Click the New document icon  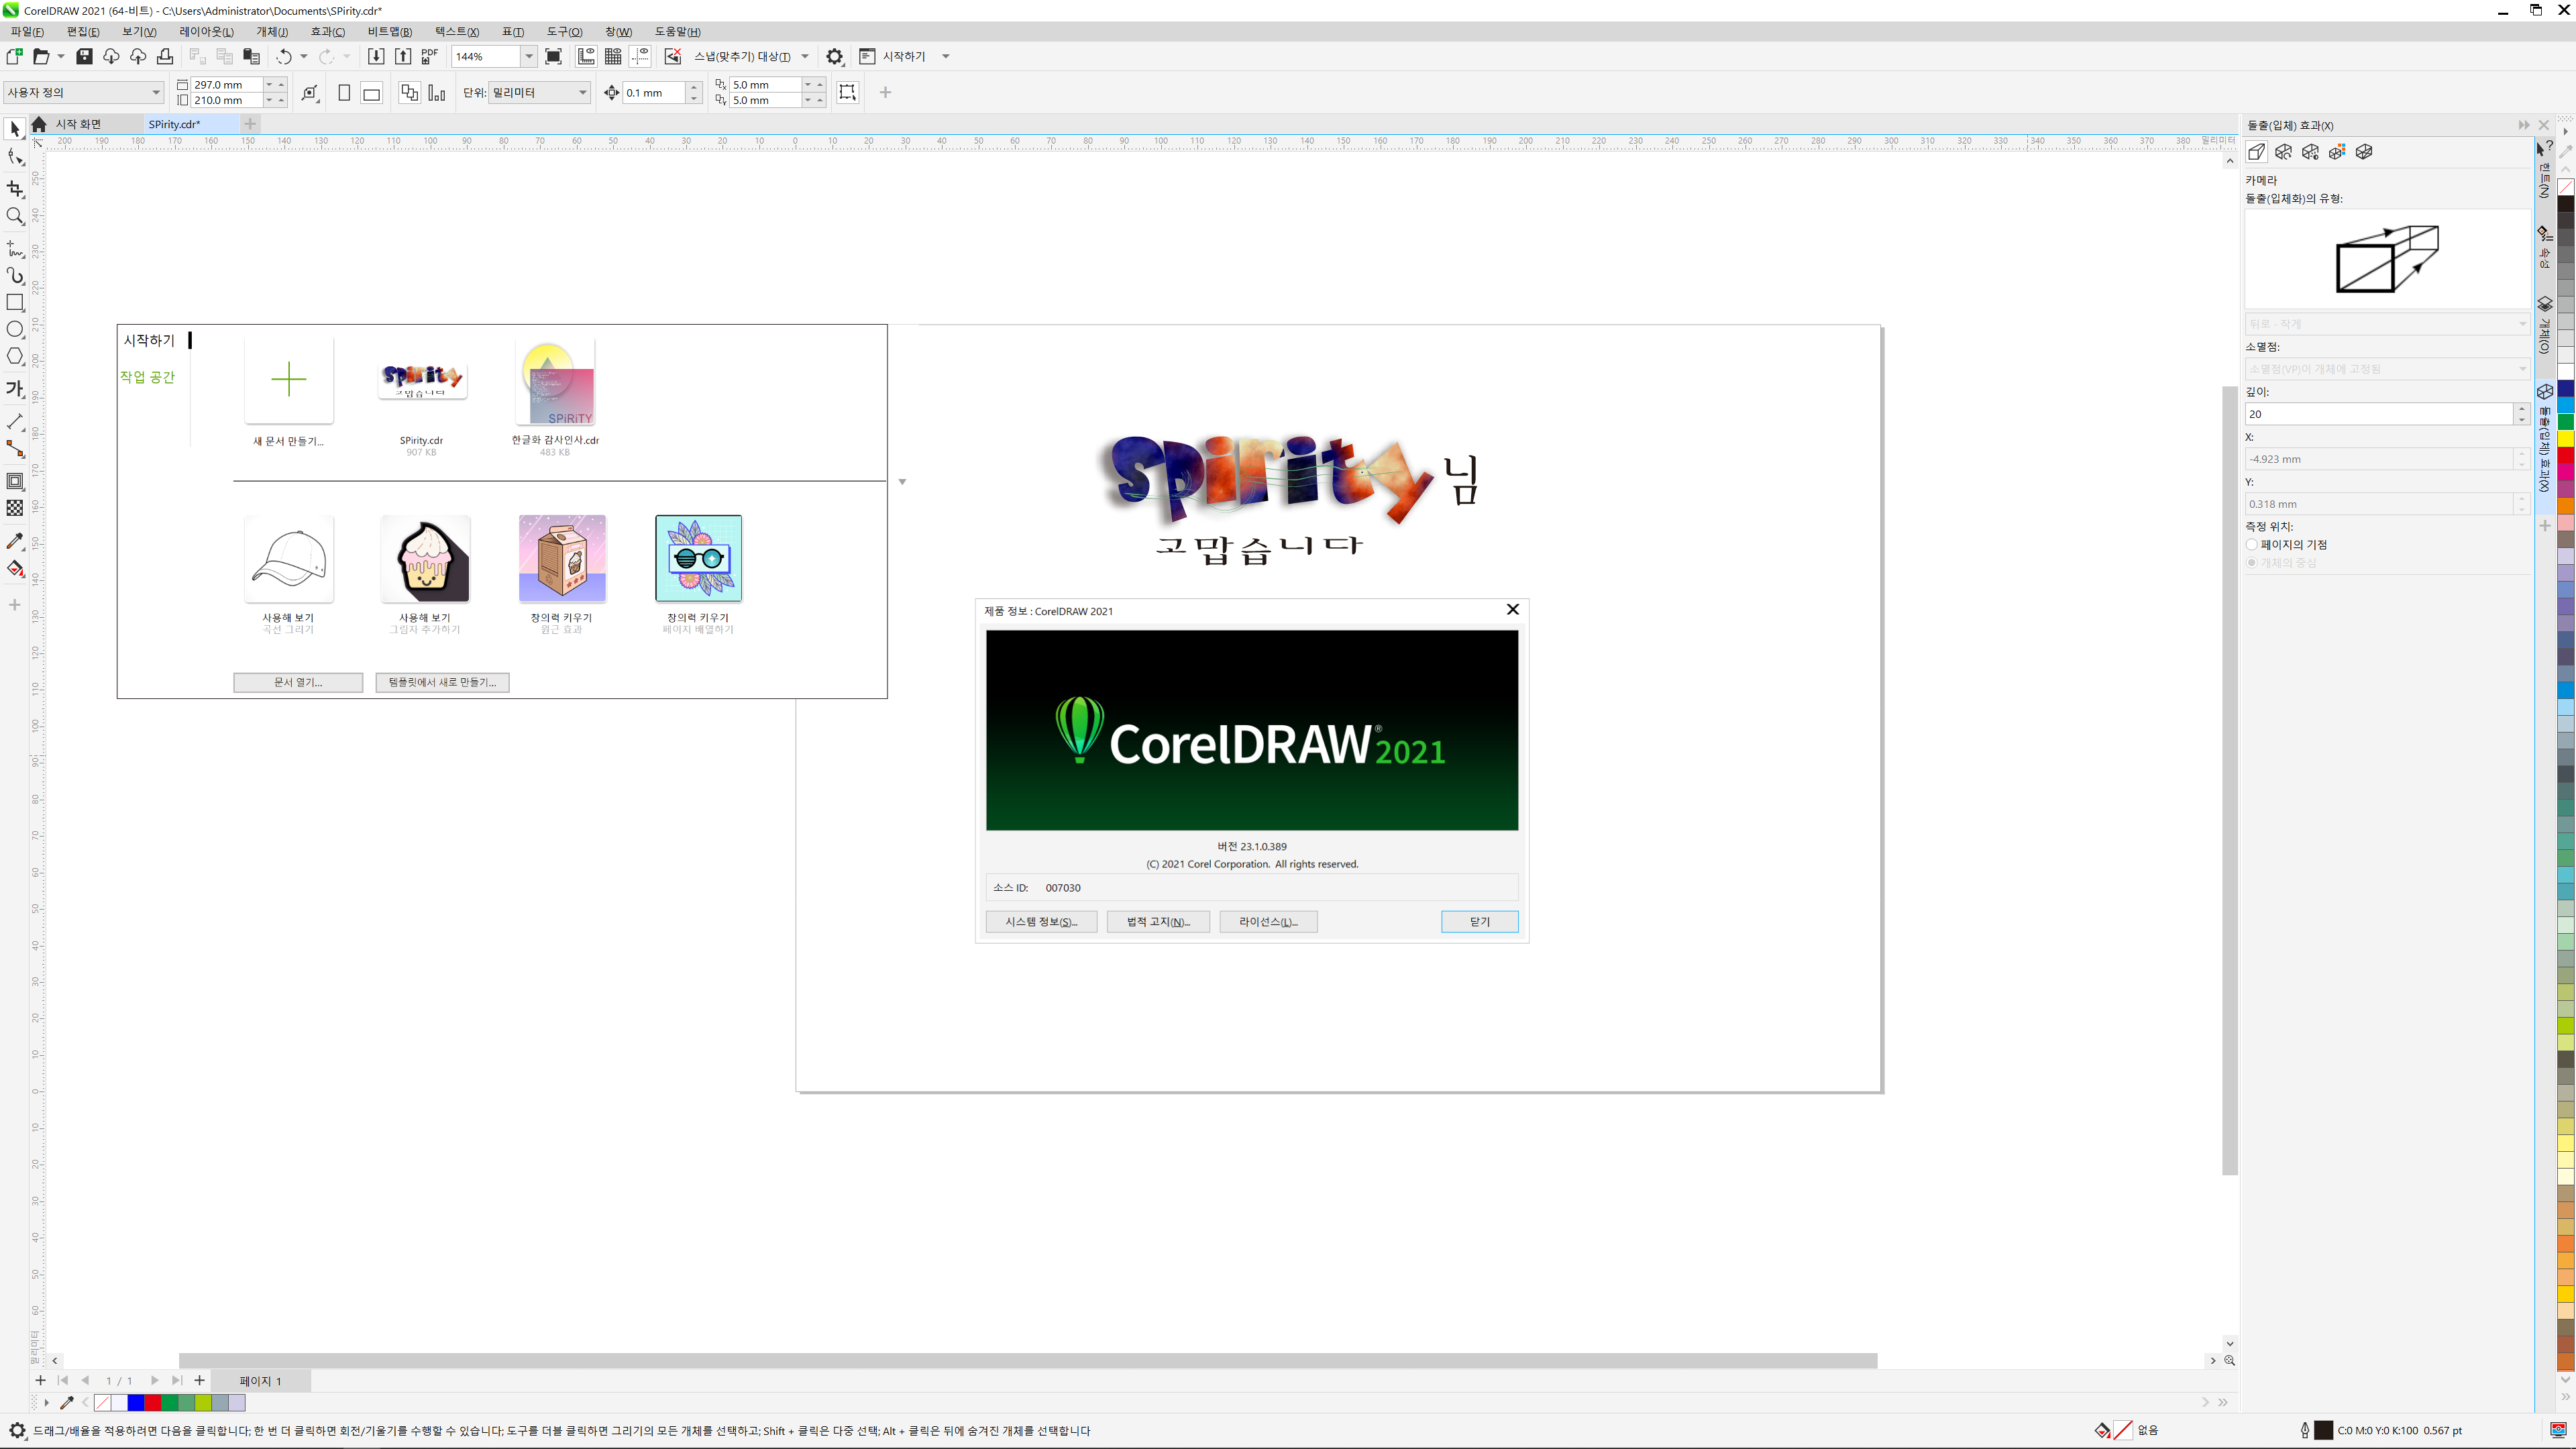tap(14, 56)
